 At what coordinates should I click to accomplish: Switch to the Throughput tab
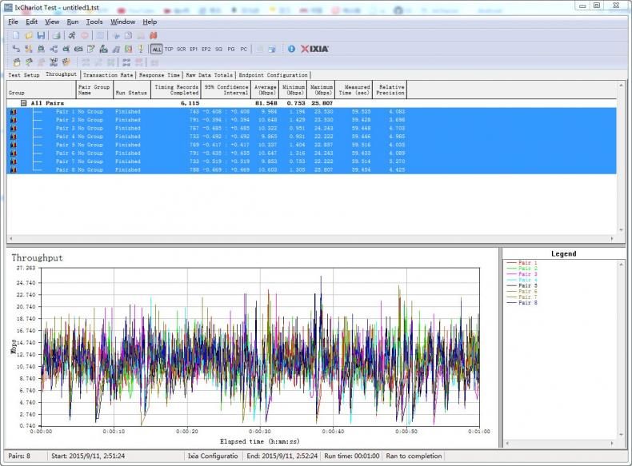click(61, 74)
